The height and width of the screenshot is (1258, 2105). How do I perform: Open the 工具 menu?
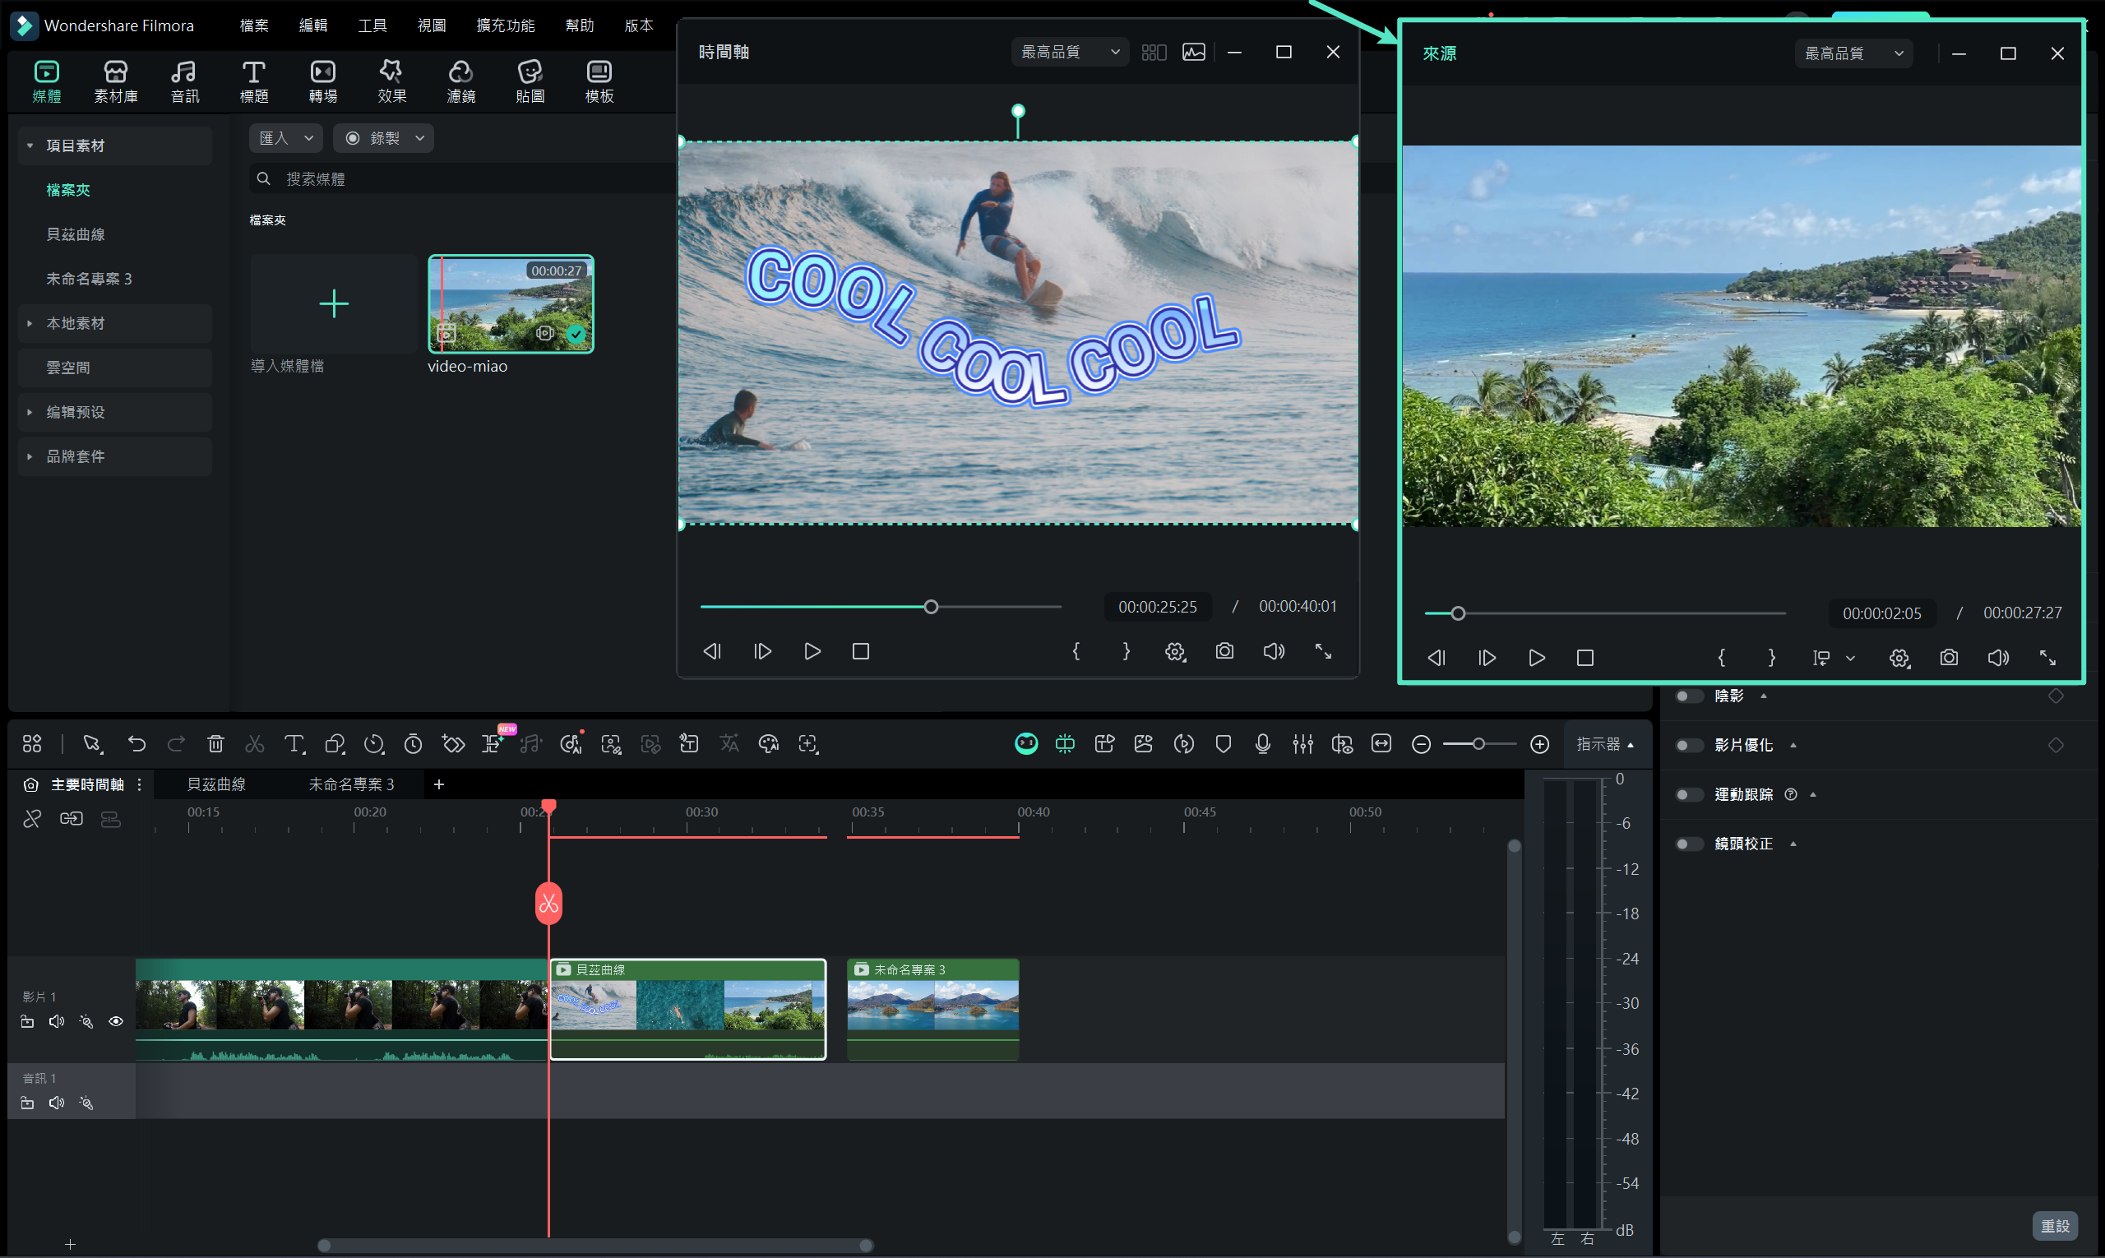[372, 25]
